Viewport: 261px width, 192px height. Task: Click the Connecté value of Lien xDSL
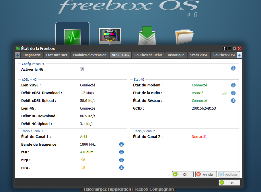click(x=87, y=85)
